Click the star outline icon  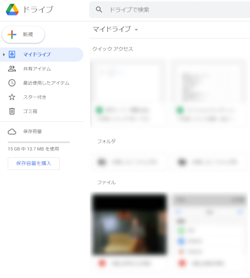12,97
